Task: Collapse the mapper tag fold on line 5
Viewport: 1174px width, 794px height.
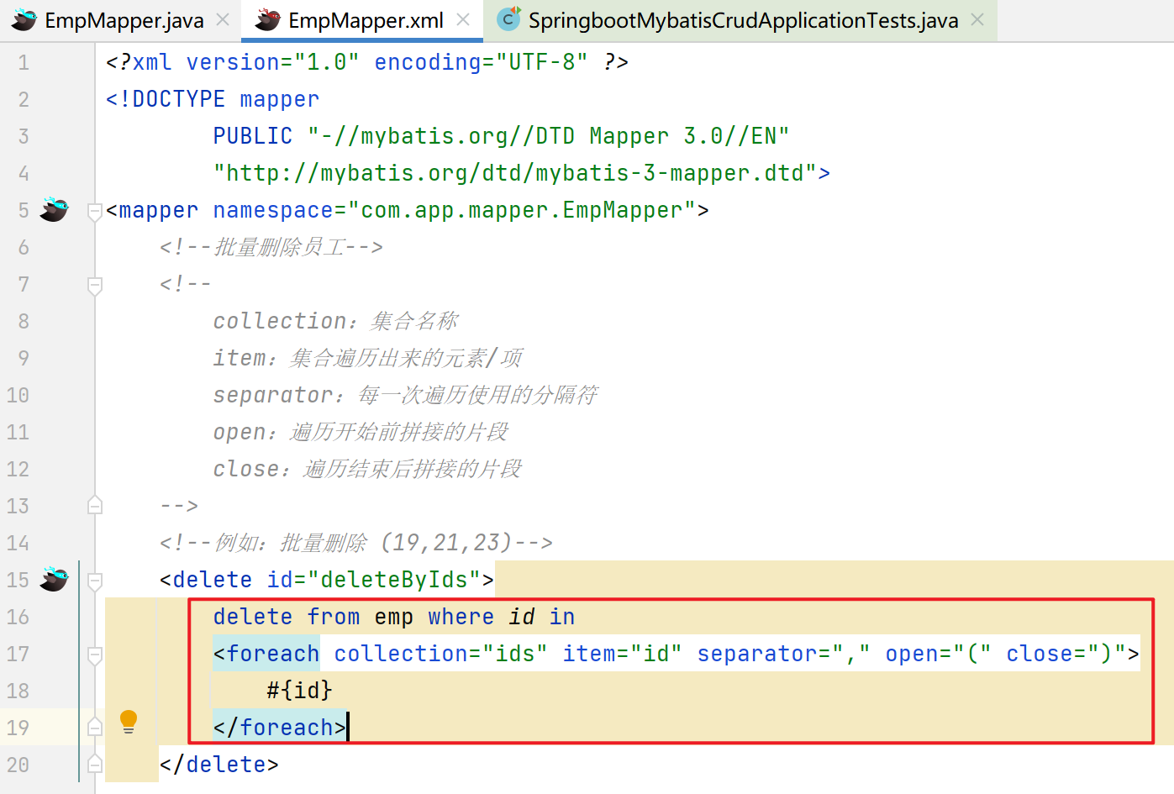Action: click(x=95, y=211)
